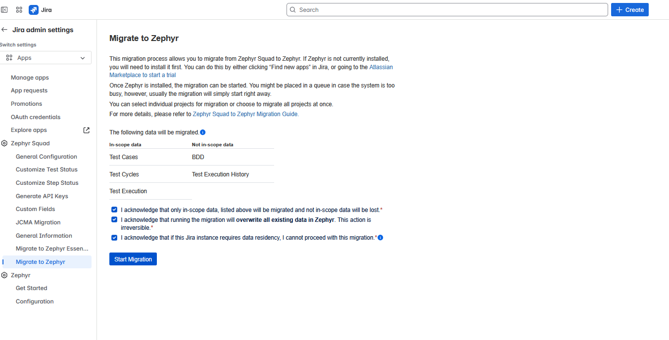Click the back arrow beside Jira admin settings
Image resolution: width=669 pixels, height=340 pixels.
click(4, 30)
